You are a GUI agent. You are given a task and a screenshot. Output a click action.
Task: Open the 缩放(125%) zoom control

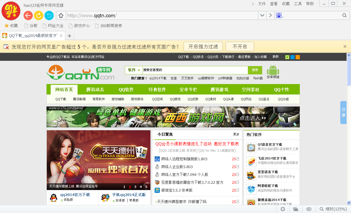click(333, 209)
